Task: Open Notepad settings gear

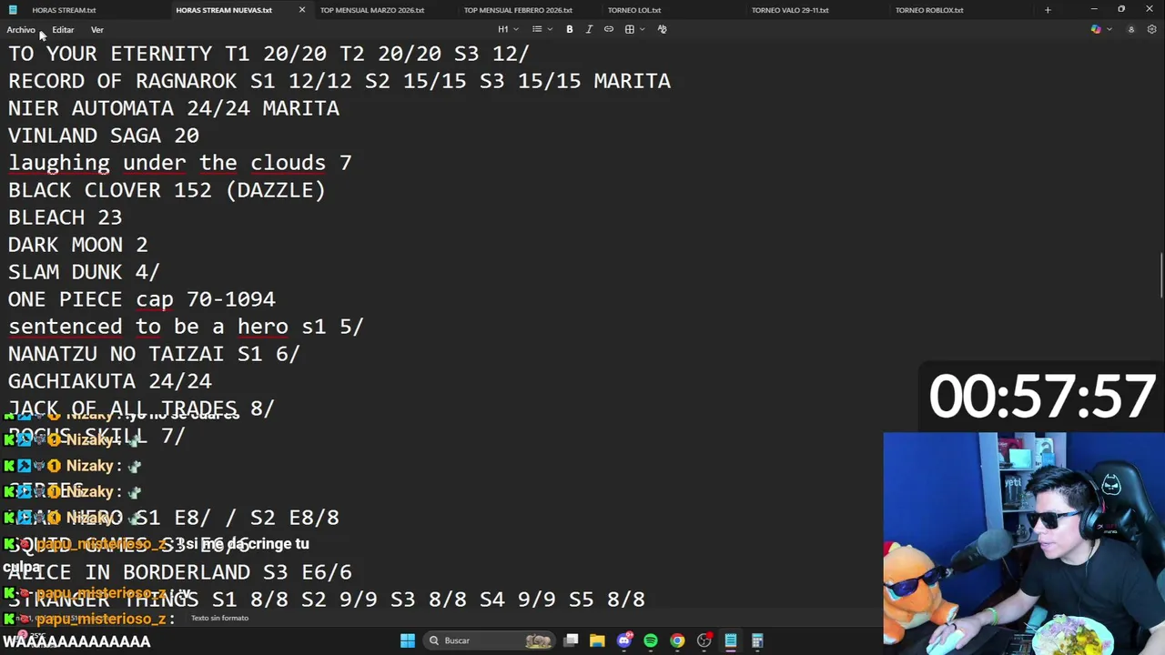Action: pos(1151,29)
